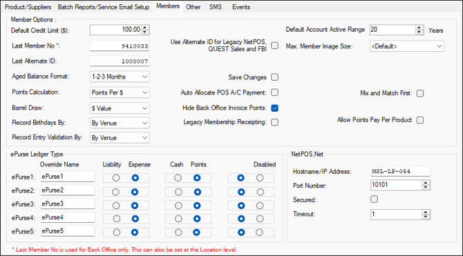
Task: Increase Default Account Active Range years
Action: (419, 28)
